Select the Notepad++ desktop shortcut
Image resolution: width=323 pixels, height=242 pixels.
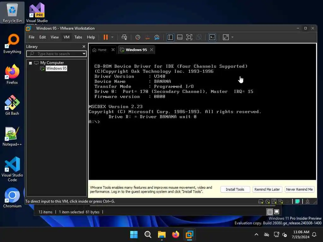tap(12, 136)
